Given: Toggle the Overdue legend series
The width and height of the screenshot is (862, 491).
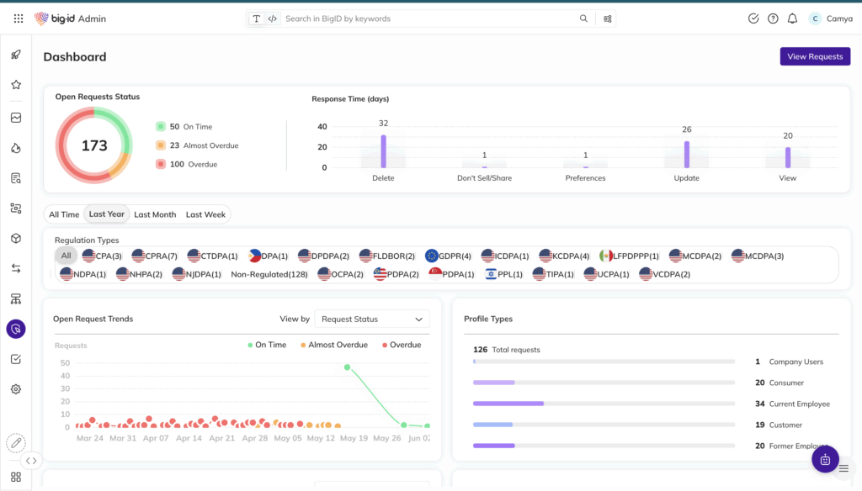Looking at the screenshot, I should pyautogui.click(x=401, y=345).
